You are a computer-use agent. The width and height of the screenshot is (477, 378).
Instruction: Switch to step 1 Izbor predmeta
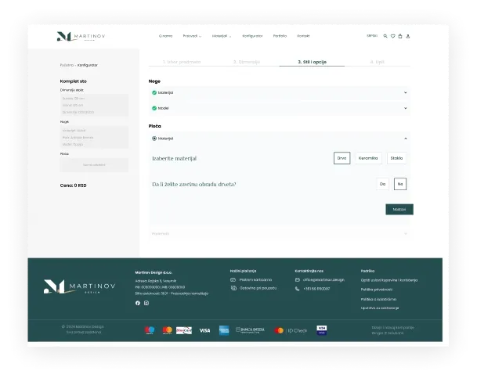coord(182,62)
